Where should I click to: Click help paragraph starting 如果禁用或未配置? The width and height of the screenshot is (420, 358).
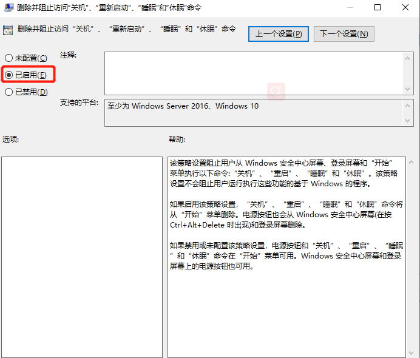coord(286,255)
